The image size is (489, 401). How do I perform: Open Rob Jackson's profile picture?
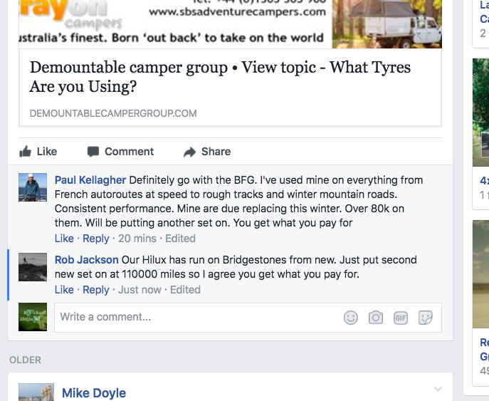coord(33,267)
